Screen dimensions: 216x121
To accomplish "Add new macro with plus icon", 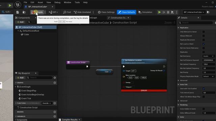I will pyautogui.click(x=55, y=112).
